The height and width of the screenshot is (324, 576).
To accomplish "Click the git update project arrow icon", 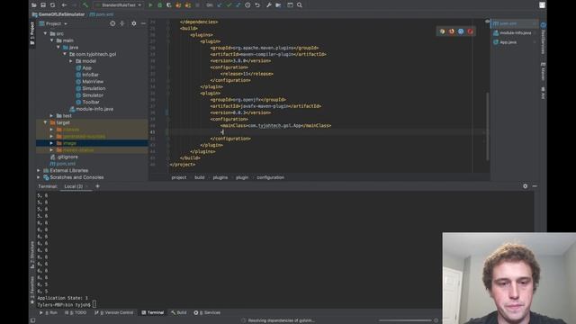I will point(220,5).
